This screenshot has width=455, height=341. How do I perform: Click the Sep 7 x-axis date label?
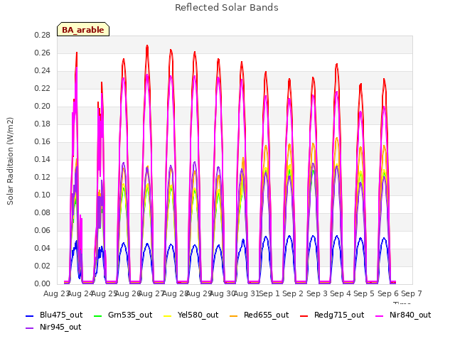coord(412,293)
